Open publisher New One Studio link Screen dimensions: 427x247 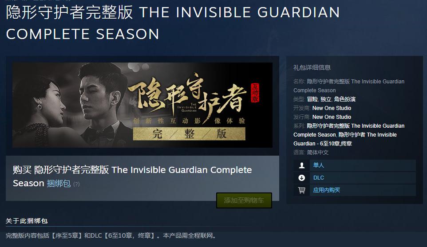332,117
